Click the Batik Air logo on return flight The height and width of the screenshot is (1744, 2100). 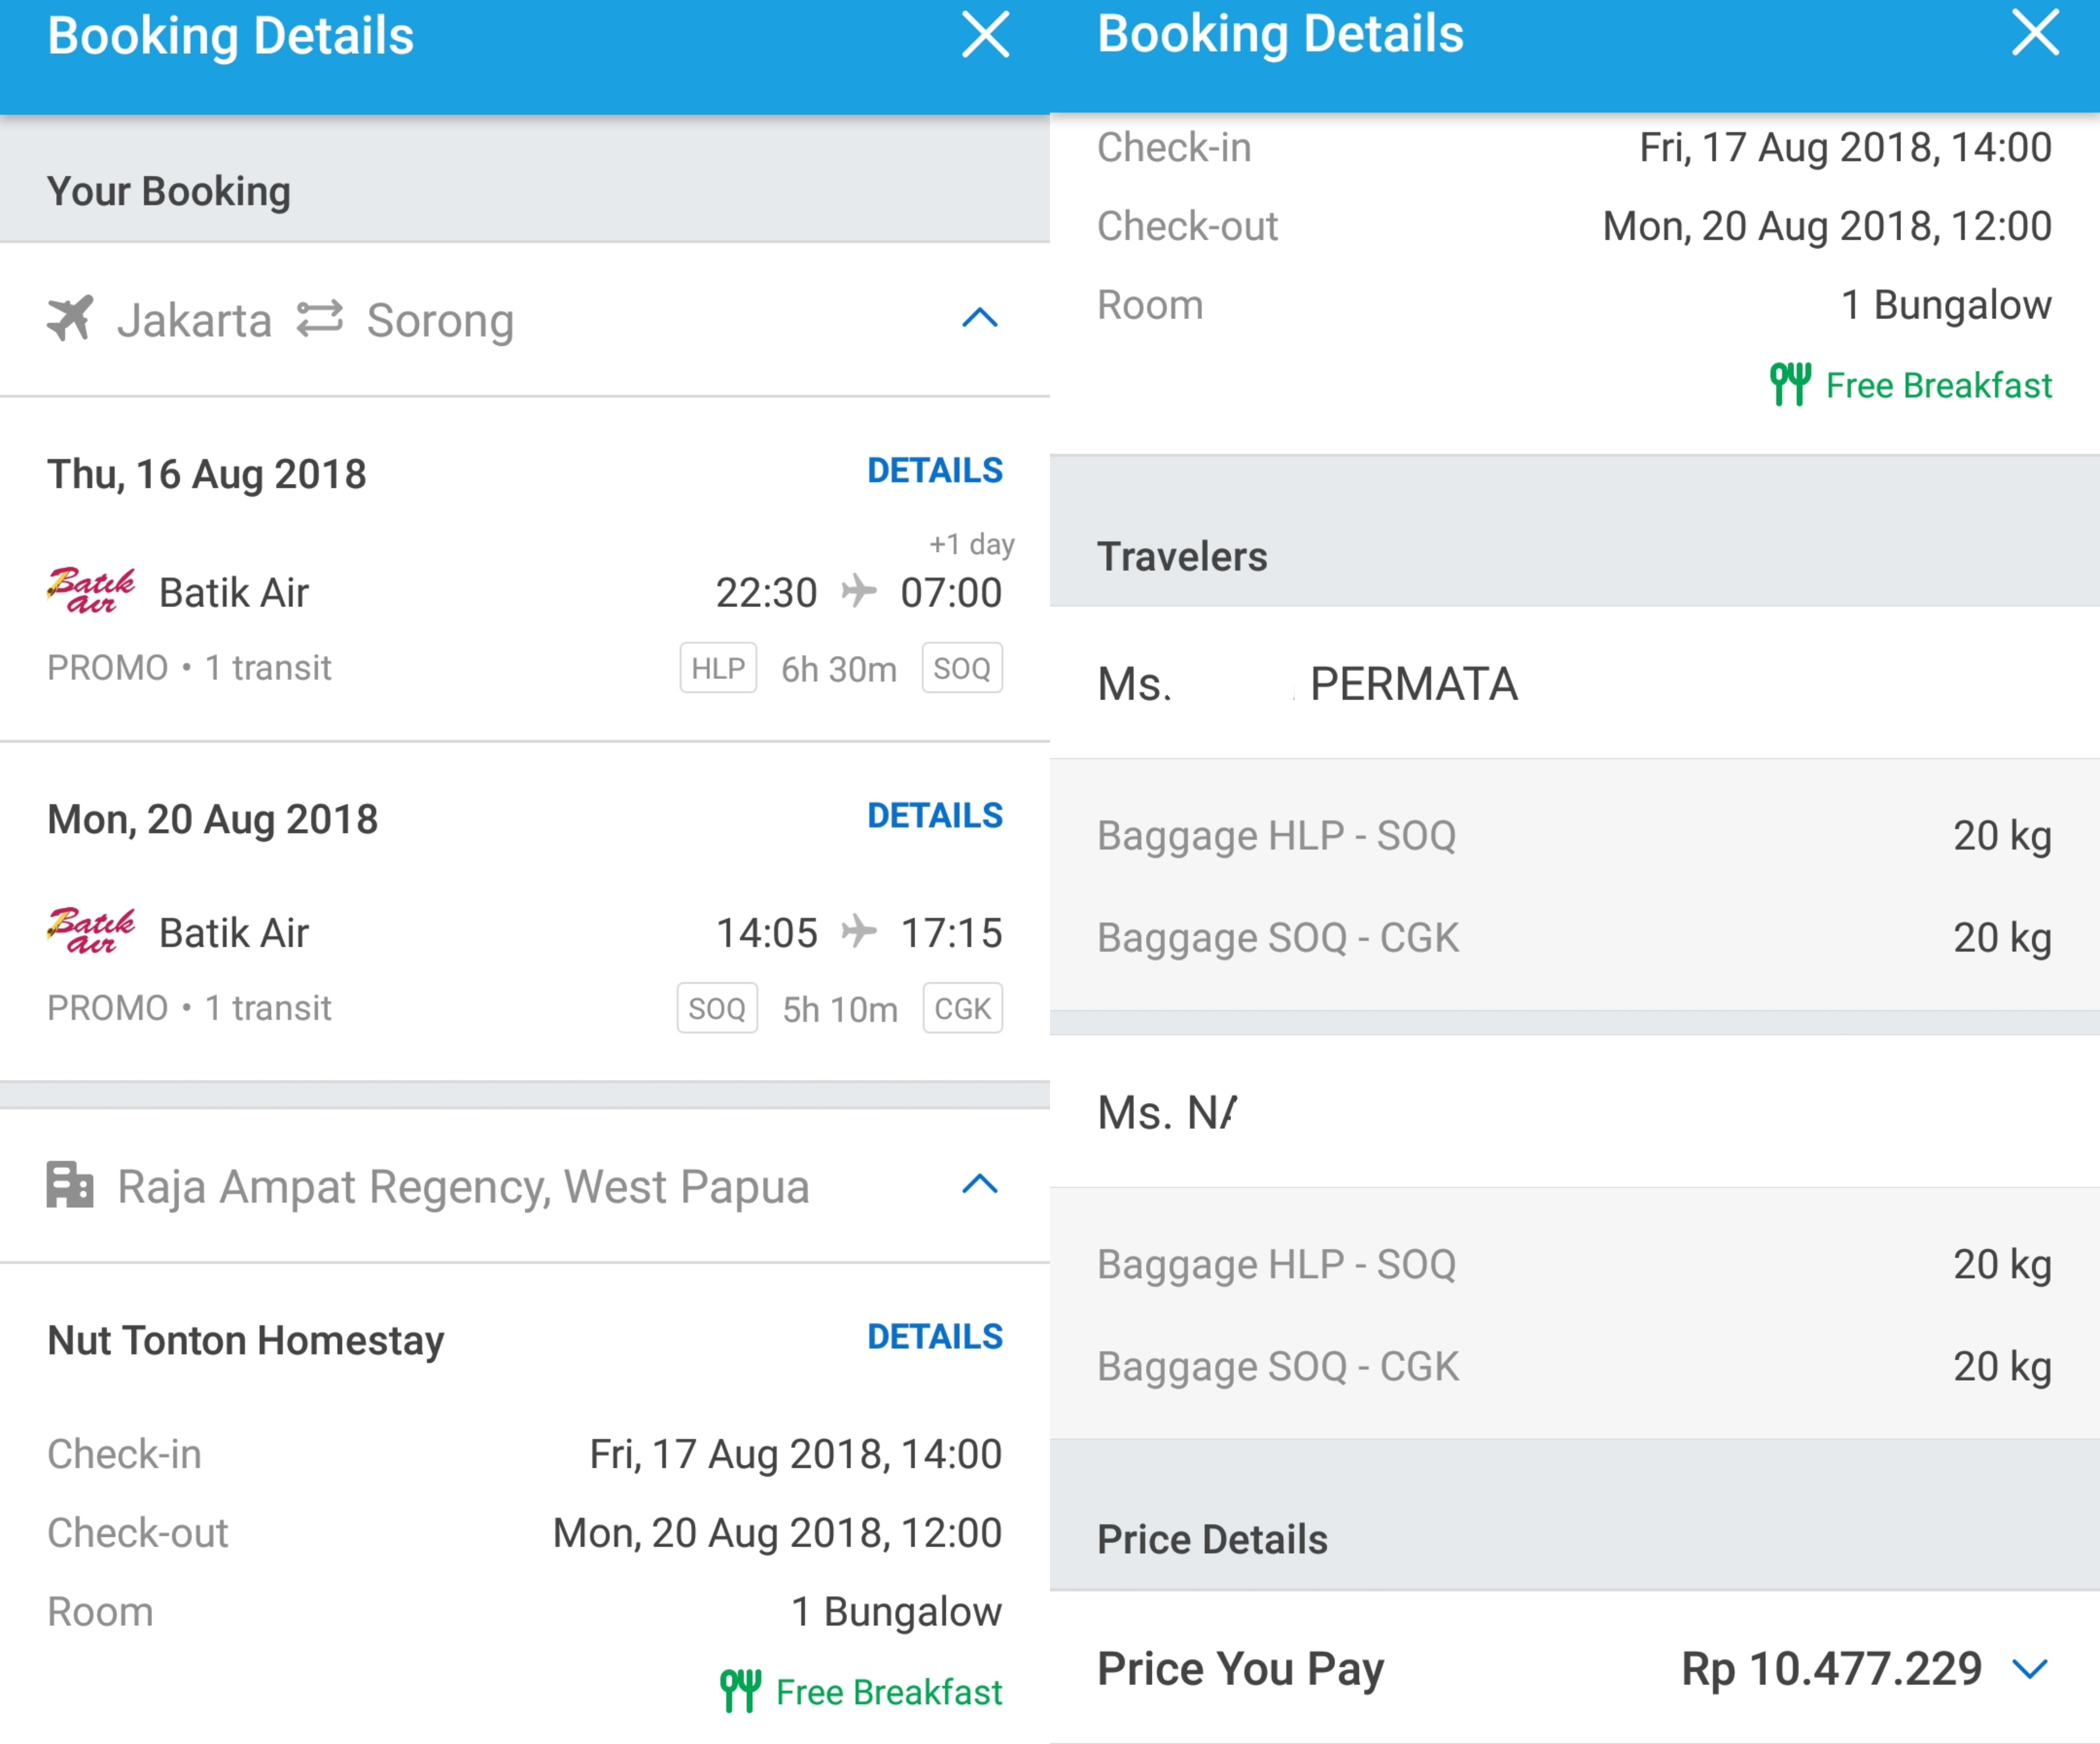click(91, 931)
